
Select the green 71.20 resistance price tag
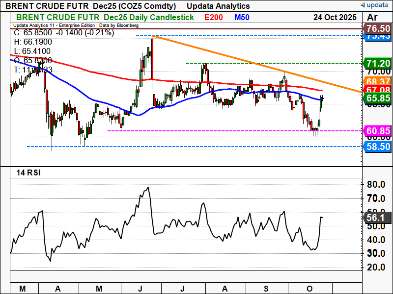click(x=378, y=63)
